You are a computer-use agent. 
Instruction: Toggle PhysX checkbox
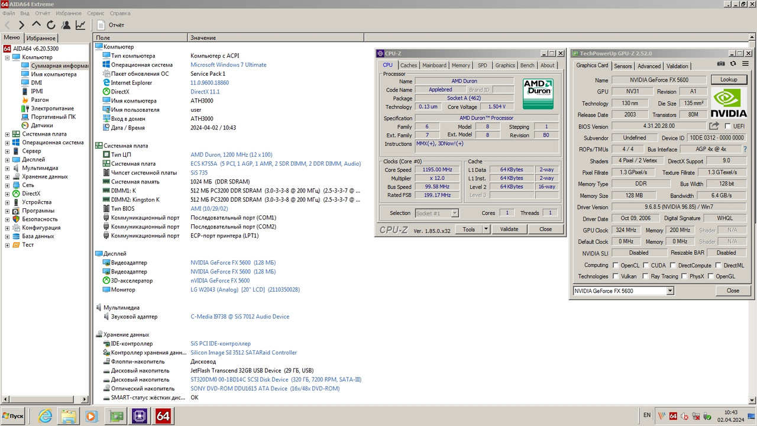[x=685, y=276]
